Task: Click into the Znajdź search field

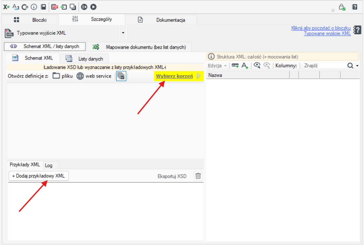Action: 324,66
